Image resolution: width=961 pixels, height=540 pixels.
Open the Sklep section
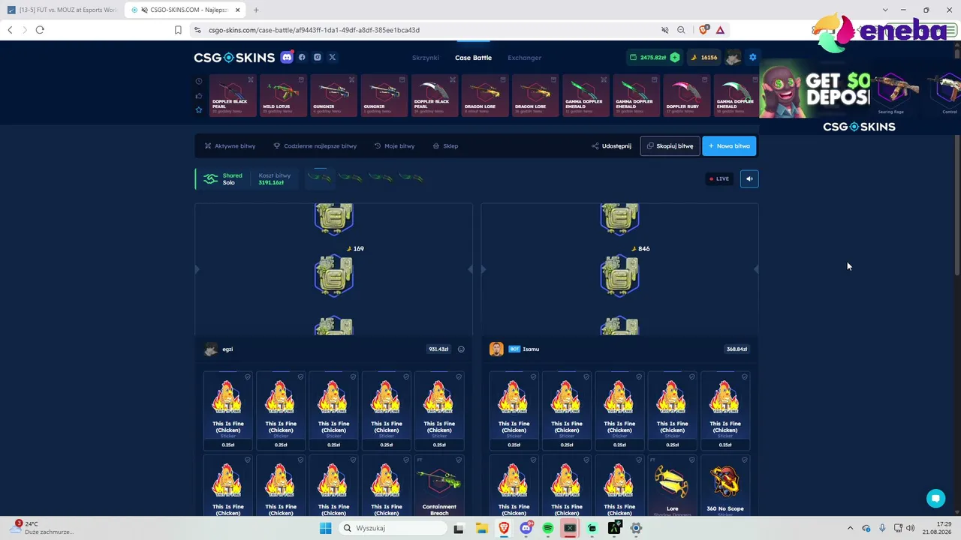(446, 146)
